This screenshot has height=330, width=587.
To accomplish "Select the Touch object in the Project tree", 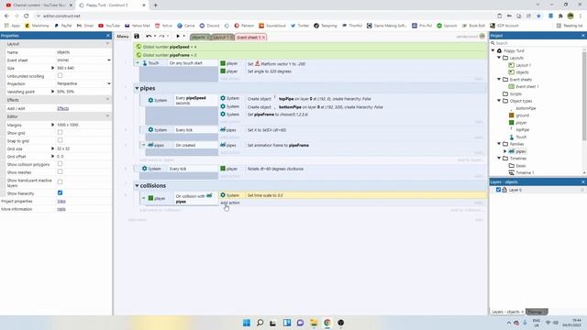I will (521, 137).
